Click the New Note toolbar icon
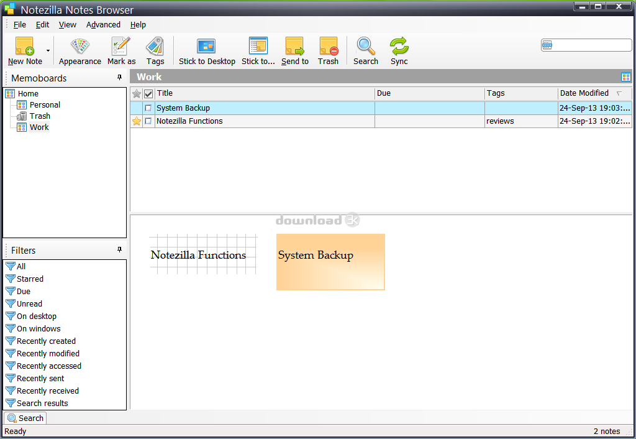This screenshot has height=439, width=636. tap(24, 46)
